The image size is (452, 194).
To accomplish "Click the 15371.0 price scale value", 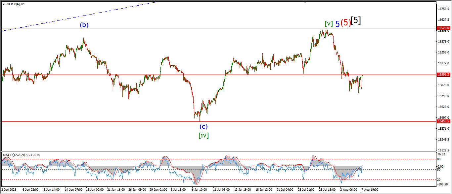I will tap(443, 128).
